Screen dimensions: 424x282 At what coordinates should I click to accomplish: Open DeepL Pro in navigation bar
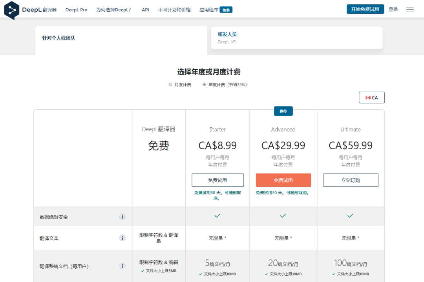pyautogui.click(x=76, y=10)
